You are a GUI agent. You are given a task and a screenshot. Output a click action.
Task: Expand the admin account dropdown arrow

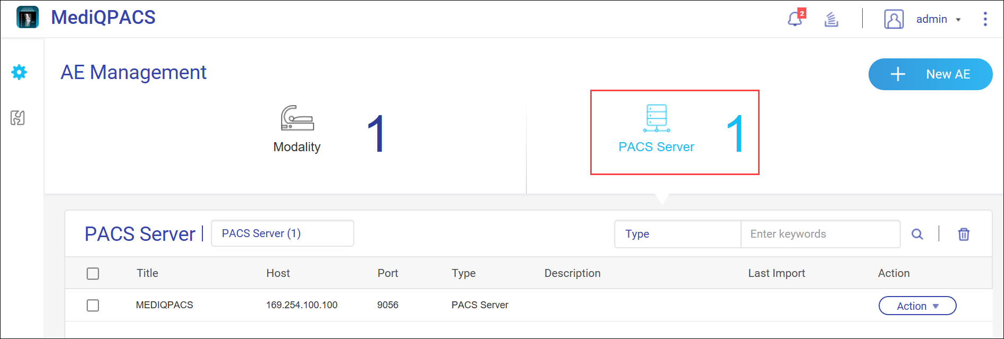point(958,20)
